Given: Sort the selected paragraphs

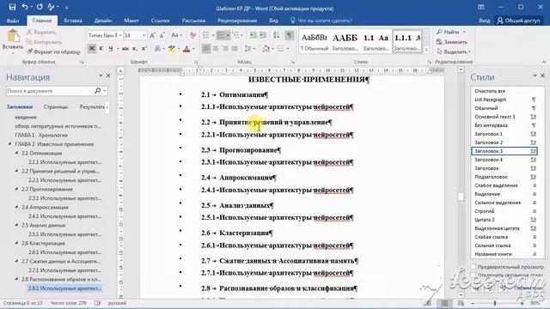Looking at the screenshot, I should click(x=277, y=35).
